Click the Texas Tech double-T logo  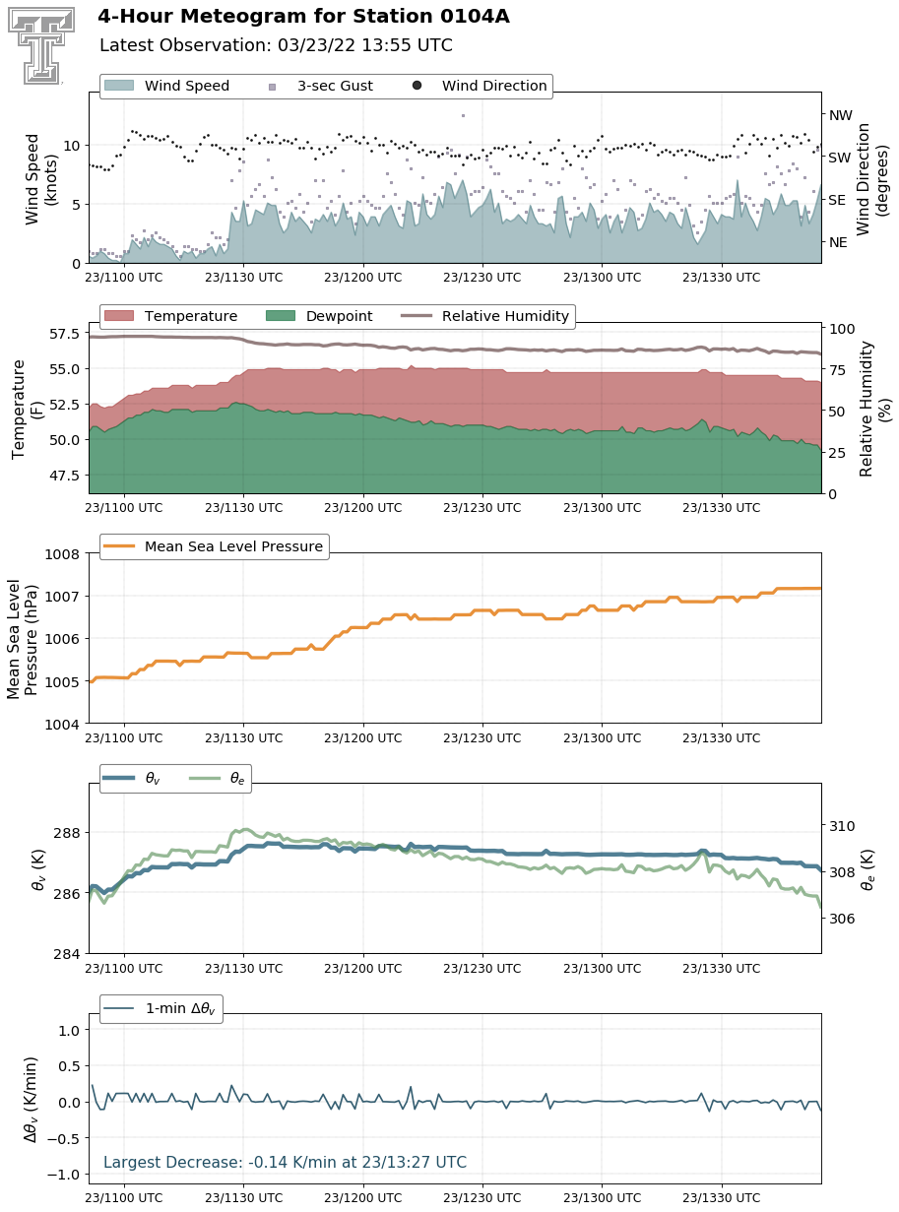pos(41,44)
